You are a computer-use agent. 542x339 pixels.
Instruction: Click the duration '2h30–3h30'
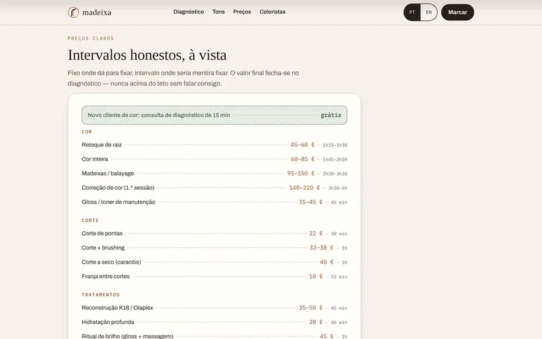point(335,174)
